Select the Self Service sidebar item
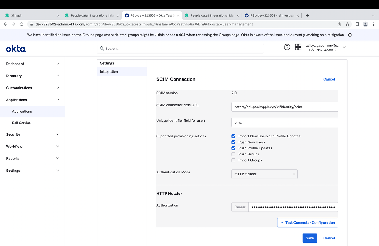The width and height of the screenshot is (379, 246). tap(21, 123)
